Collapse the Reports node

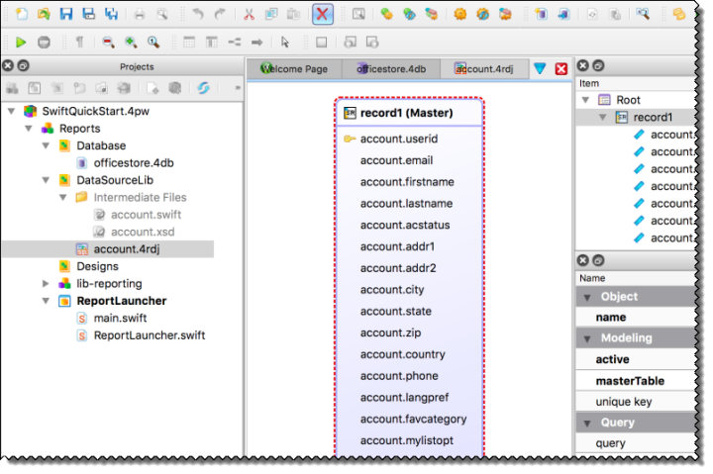pos(29,129)
